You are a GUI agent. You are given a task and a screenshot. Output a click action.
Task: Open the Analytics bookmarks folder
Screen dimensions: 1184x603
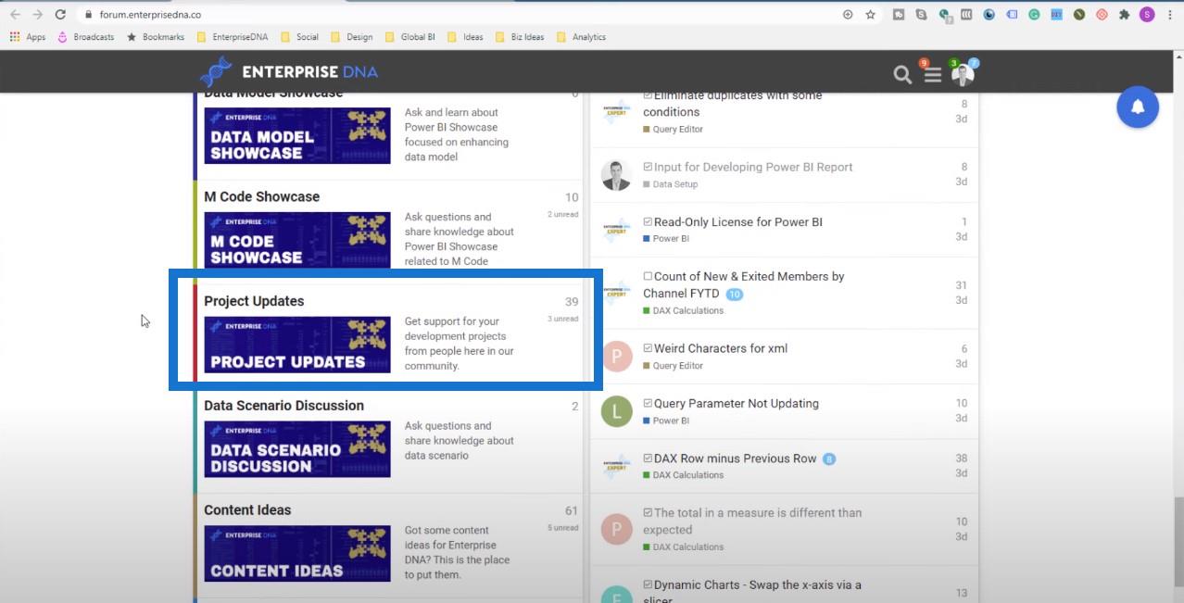[581, 37]
